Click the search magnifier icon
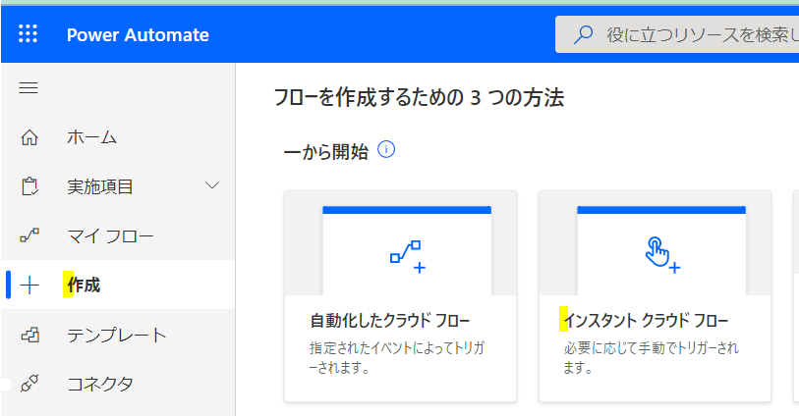 pyautogui.click(x=583, y=35)
